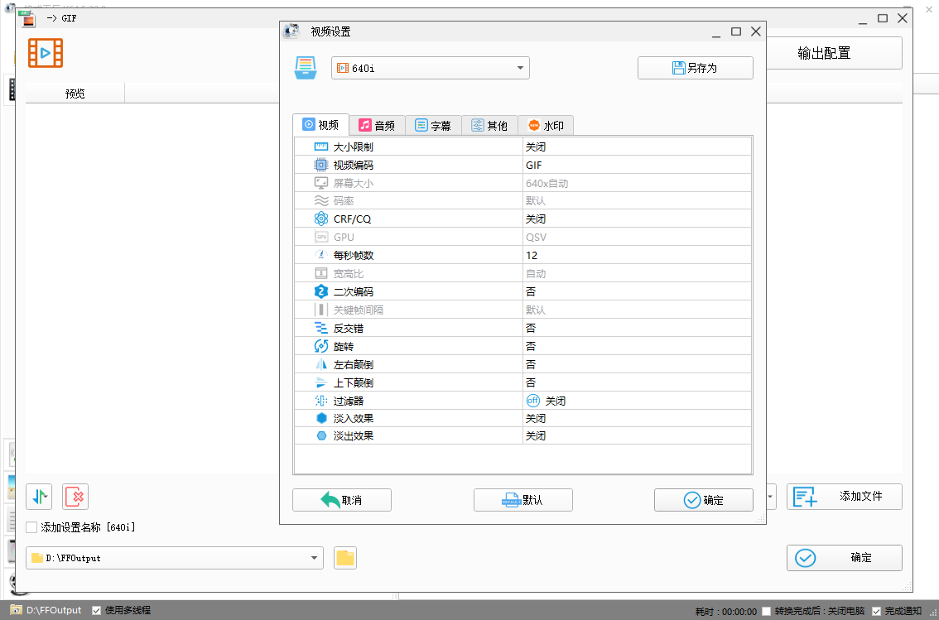Viewport: 939px width, 620px height.
Task: Toggle the 使用多线程 checkbox in status bar
Action: 97,610
